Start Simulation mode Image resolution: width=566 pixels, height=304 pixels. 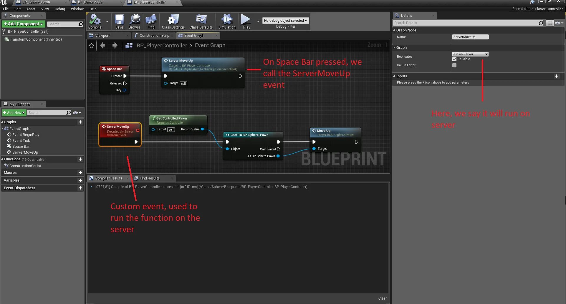227,21
